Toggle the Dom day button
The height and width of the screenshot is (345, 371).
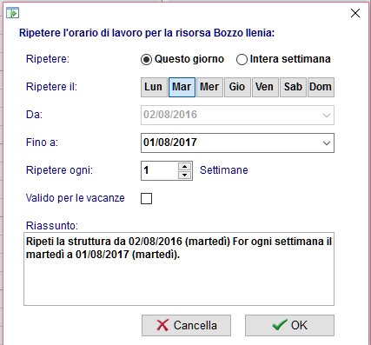coord(321,87)
